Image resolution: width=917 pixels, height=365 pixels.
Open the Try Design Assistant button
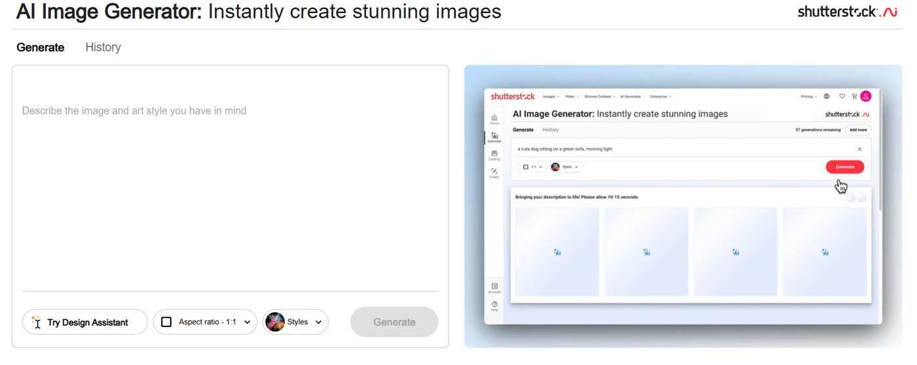point(85,322)
